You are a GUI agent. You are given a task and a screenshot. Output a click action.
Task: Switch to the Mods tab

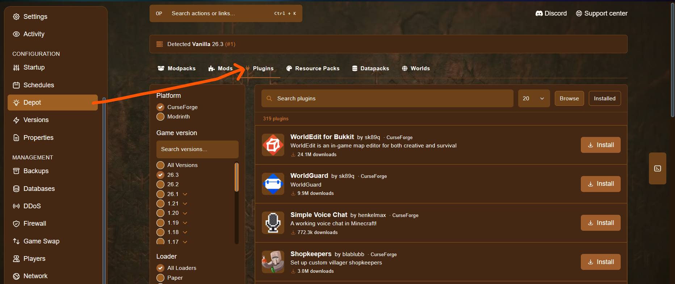pyautogui.click(x=221, y=68)
